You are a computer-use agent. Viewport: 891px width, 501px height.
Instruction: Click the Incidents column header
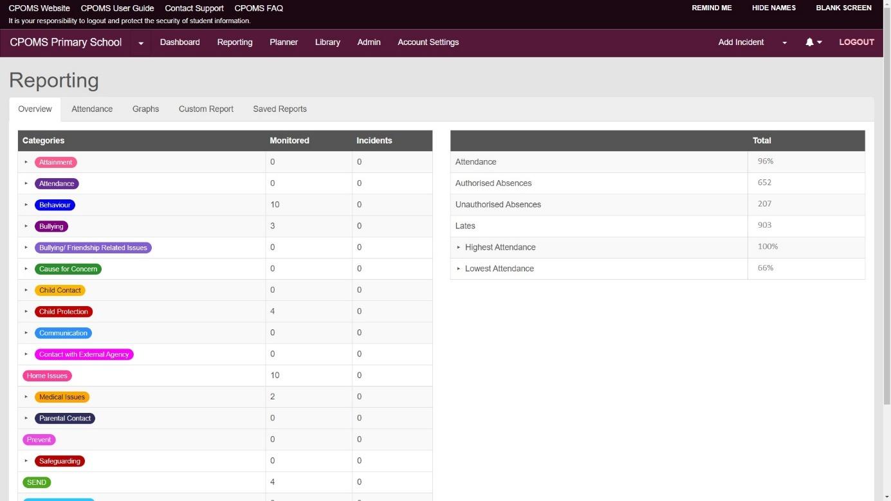374,140
